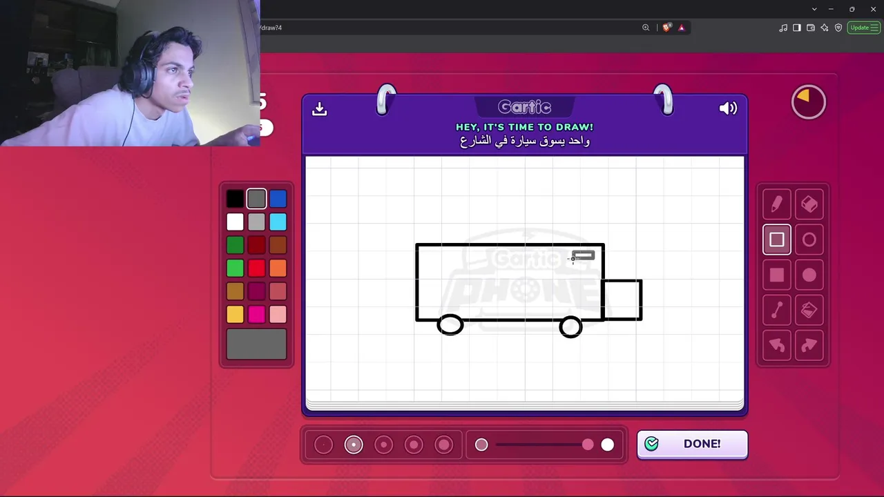Open the Leo AI sparkle icon
The height and width of the screenshot is (497, 884).
[x=825, y=28]
